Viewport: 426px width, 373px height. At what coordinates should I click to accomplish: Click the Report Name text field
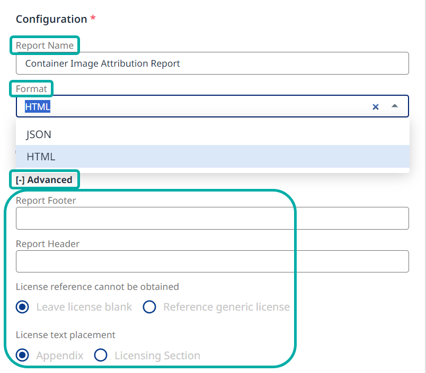pos(212,63)
